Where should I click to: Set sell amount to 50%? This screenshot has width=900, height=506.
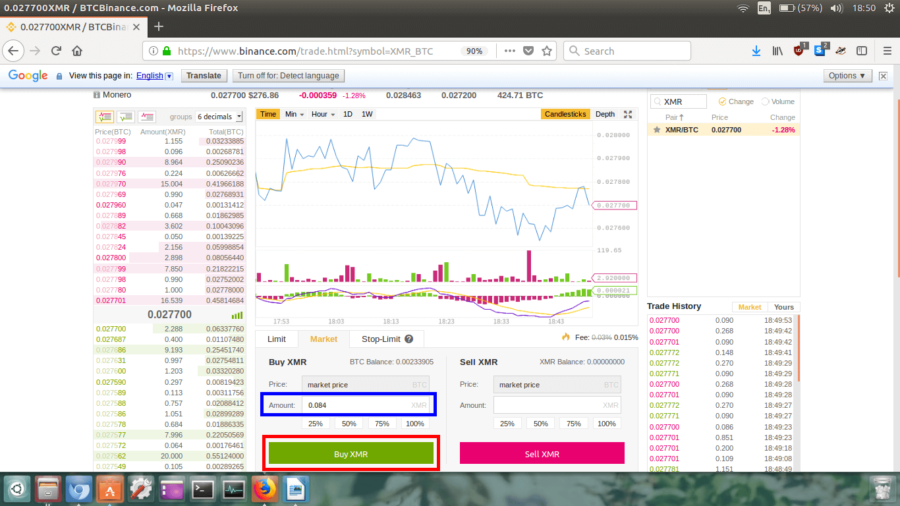click(540, 424)
